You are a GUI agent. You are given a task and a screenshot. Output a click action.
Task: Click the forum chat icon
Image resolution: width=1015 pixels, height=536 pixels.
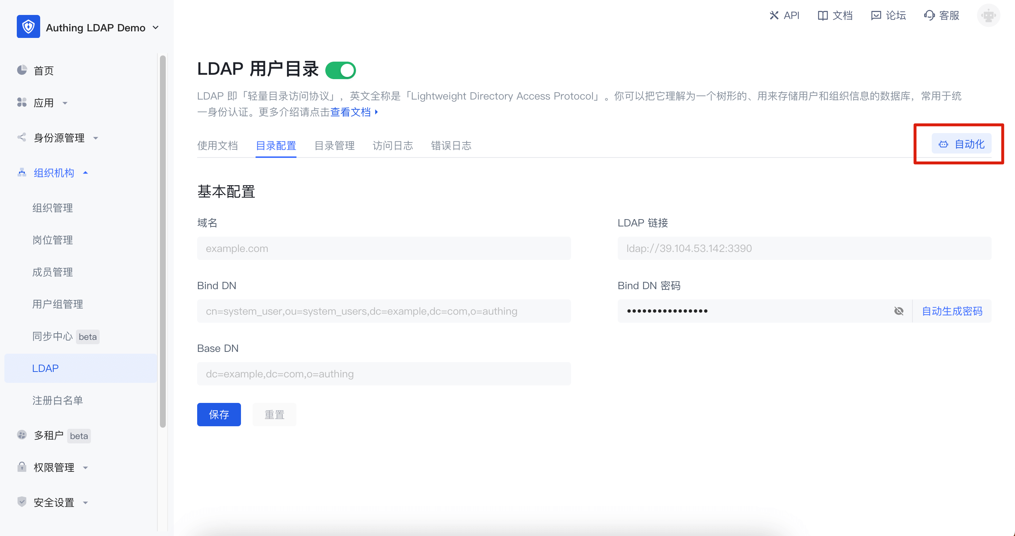pyautogui.click(x=876, y=15)
